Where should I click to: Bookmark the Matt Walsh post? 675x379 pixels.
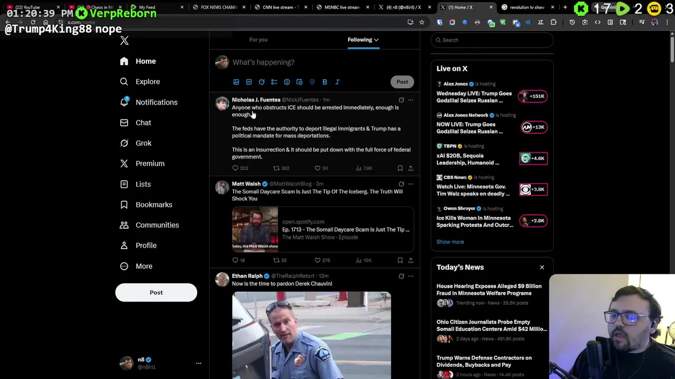(x=400, y=260)
